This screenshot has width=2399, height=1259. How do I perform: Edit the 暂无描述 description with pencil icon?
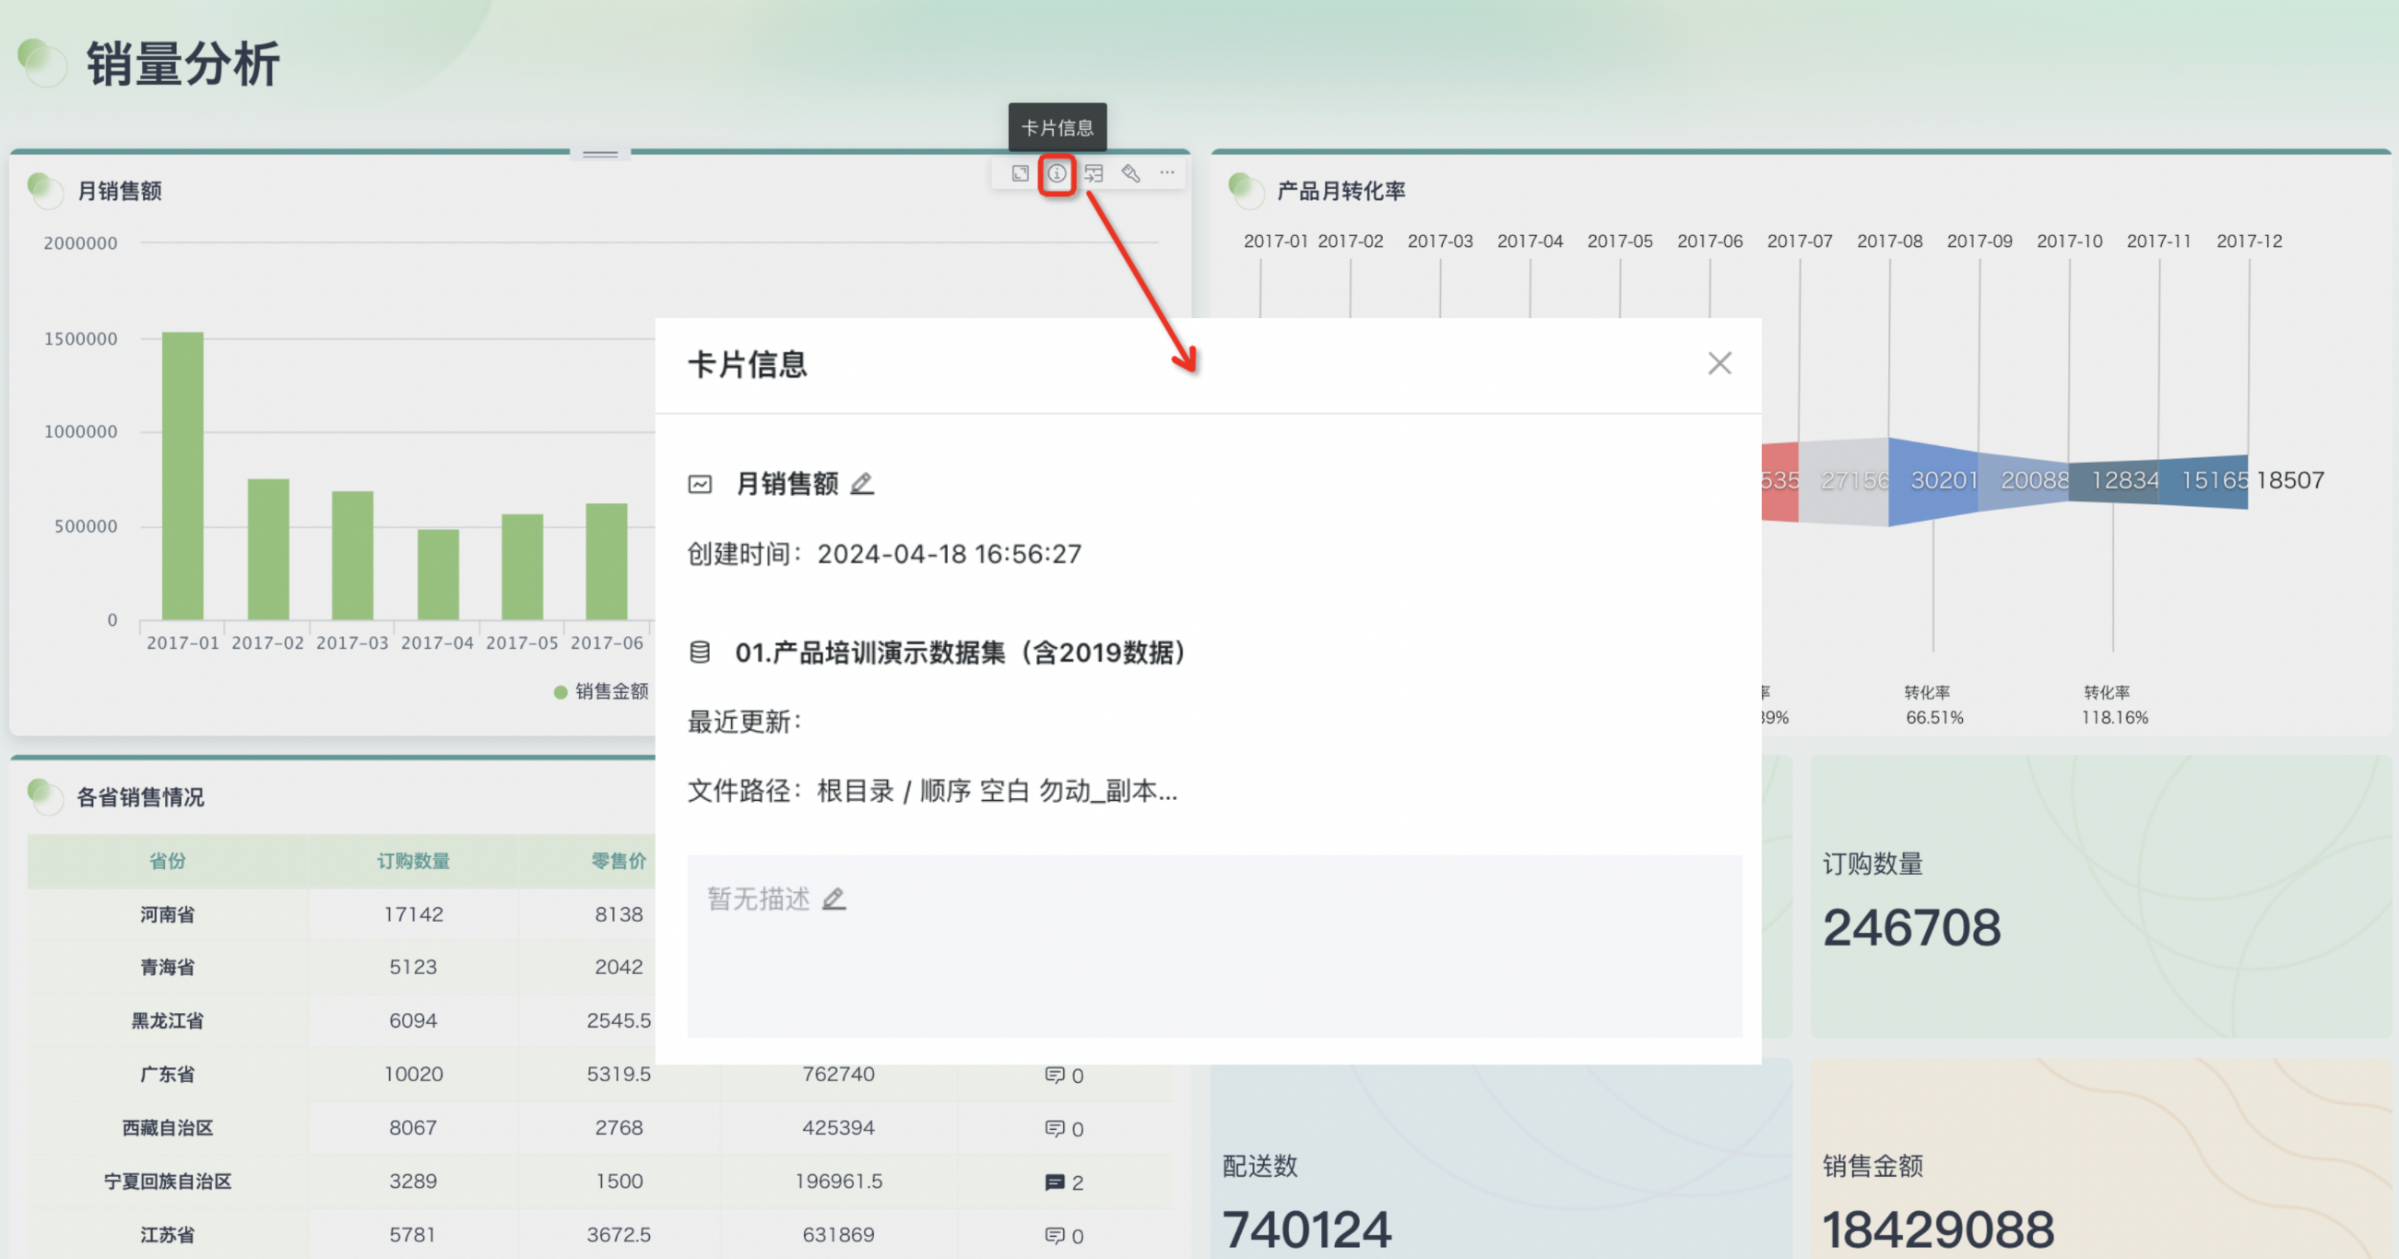coord(834,899)
